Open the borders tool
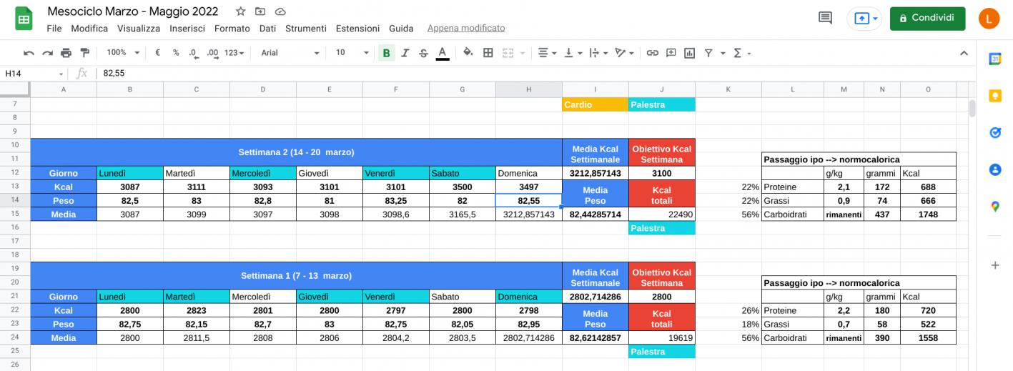The image size is (1013, 371). click(x=488, y=53)
